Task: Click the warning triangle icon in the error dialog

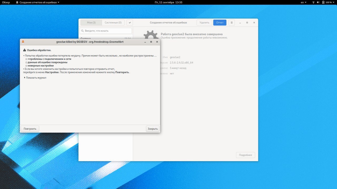Action: coord(24,50)
